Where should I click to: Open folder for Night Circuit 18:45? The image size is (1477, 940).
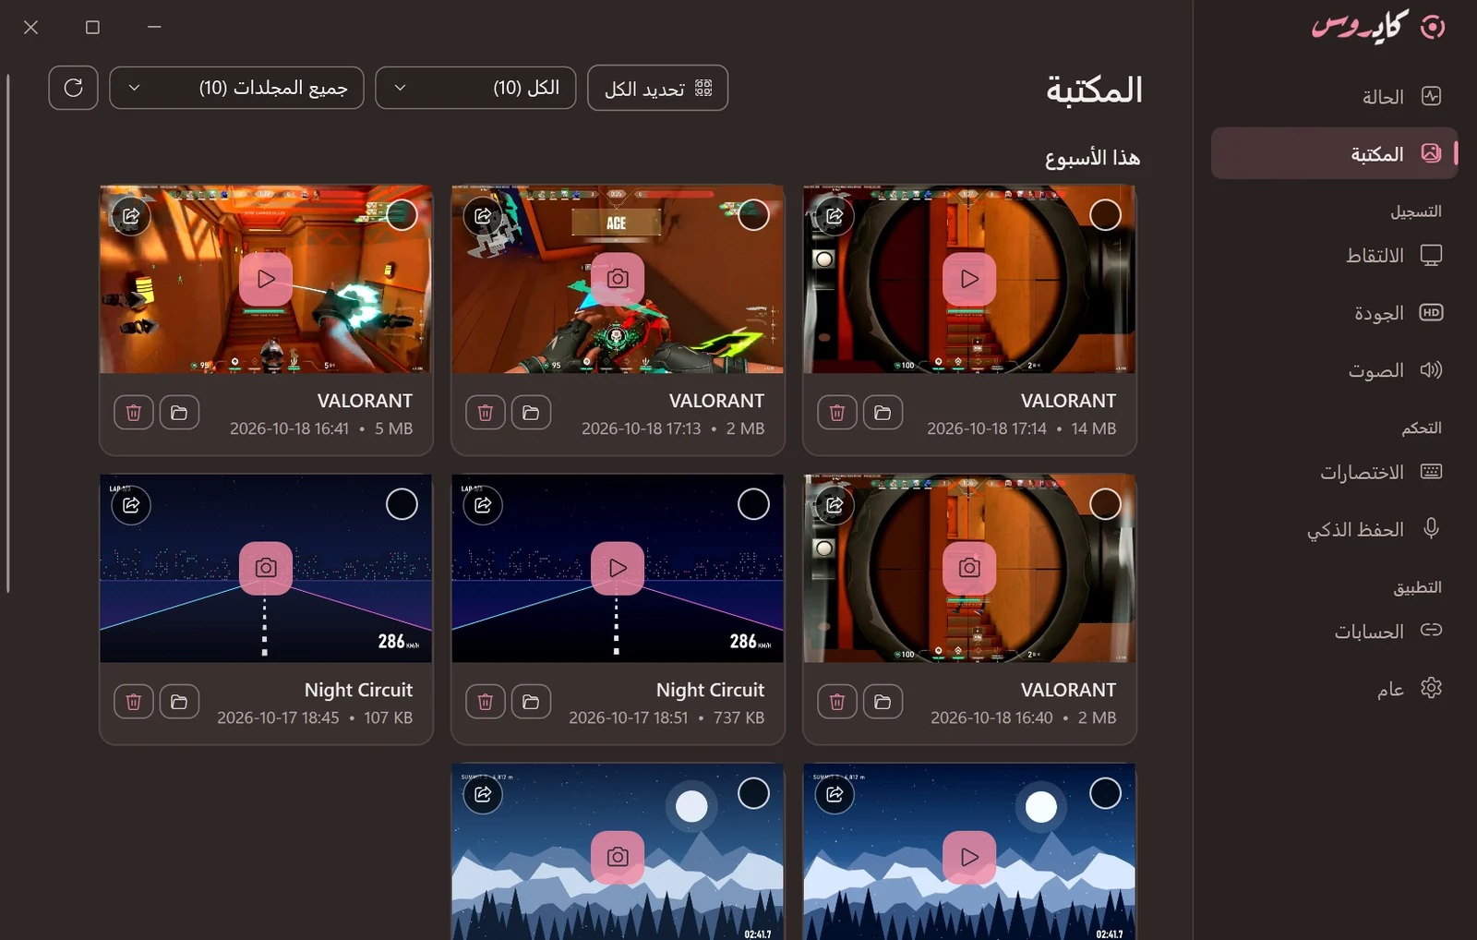tap(179, 702)
